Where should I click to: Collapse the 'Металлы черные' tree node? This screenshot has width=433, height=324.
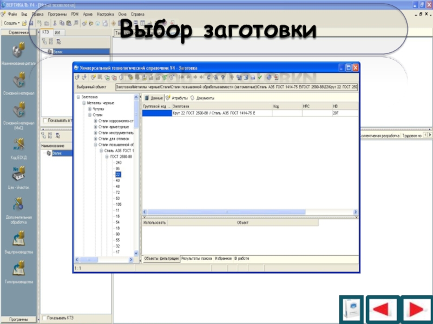84,103
